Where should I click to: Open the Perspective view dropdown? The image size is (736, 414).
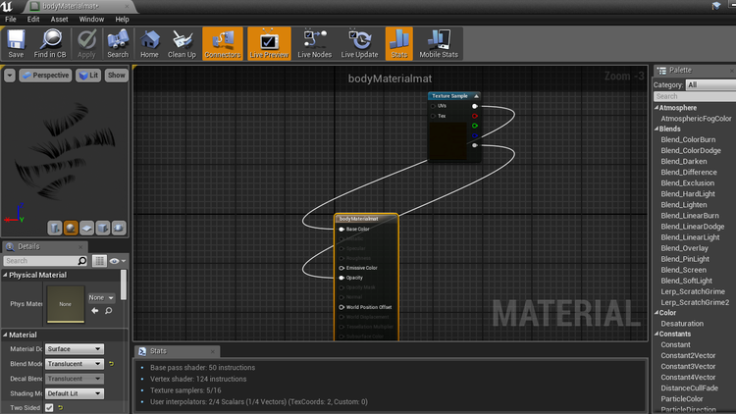coord(45,76)
